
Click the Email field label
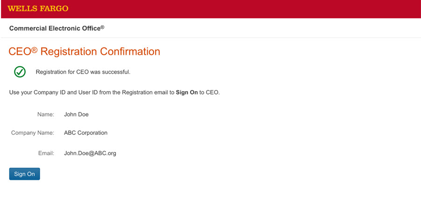click(46, 153)
